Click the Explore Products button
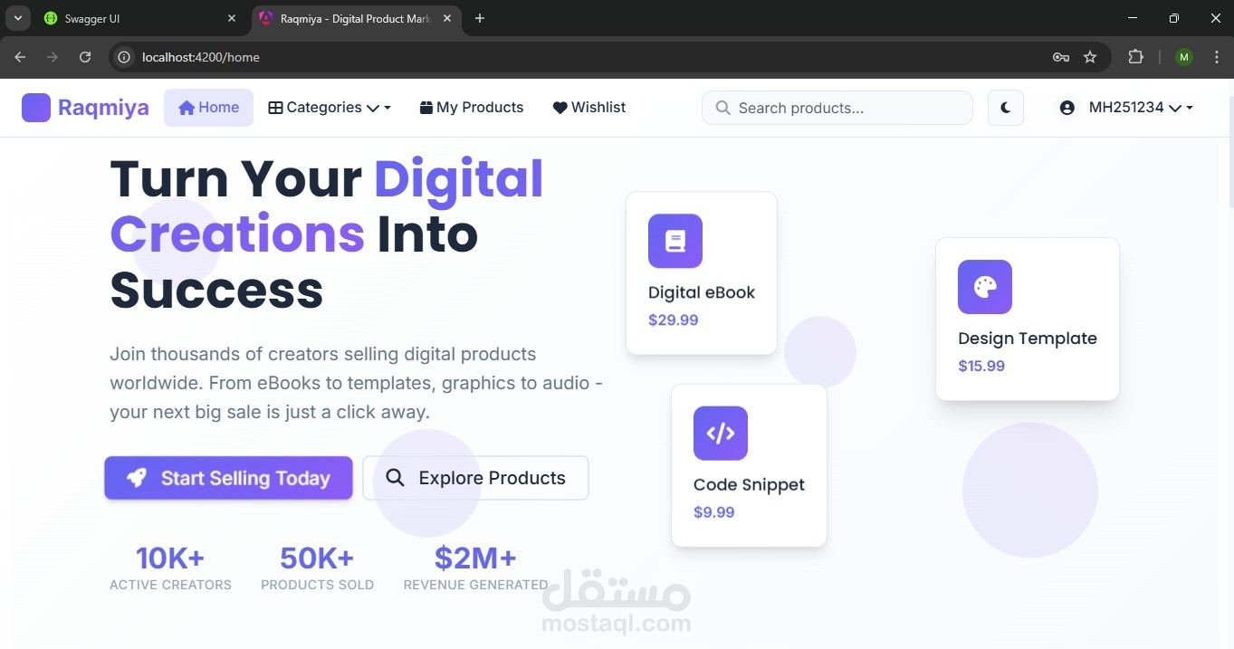 pos(475,478)
